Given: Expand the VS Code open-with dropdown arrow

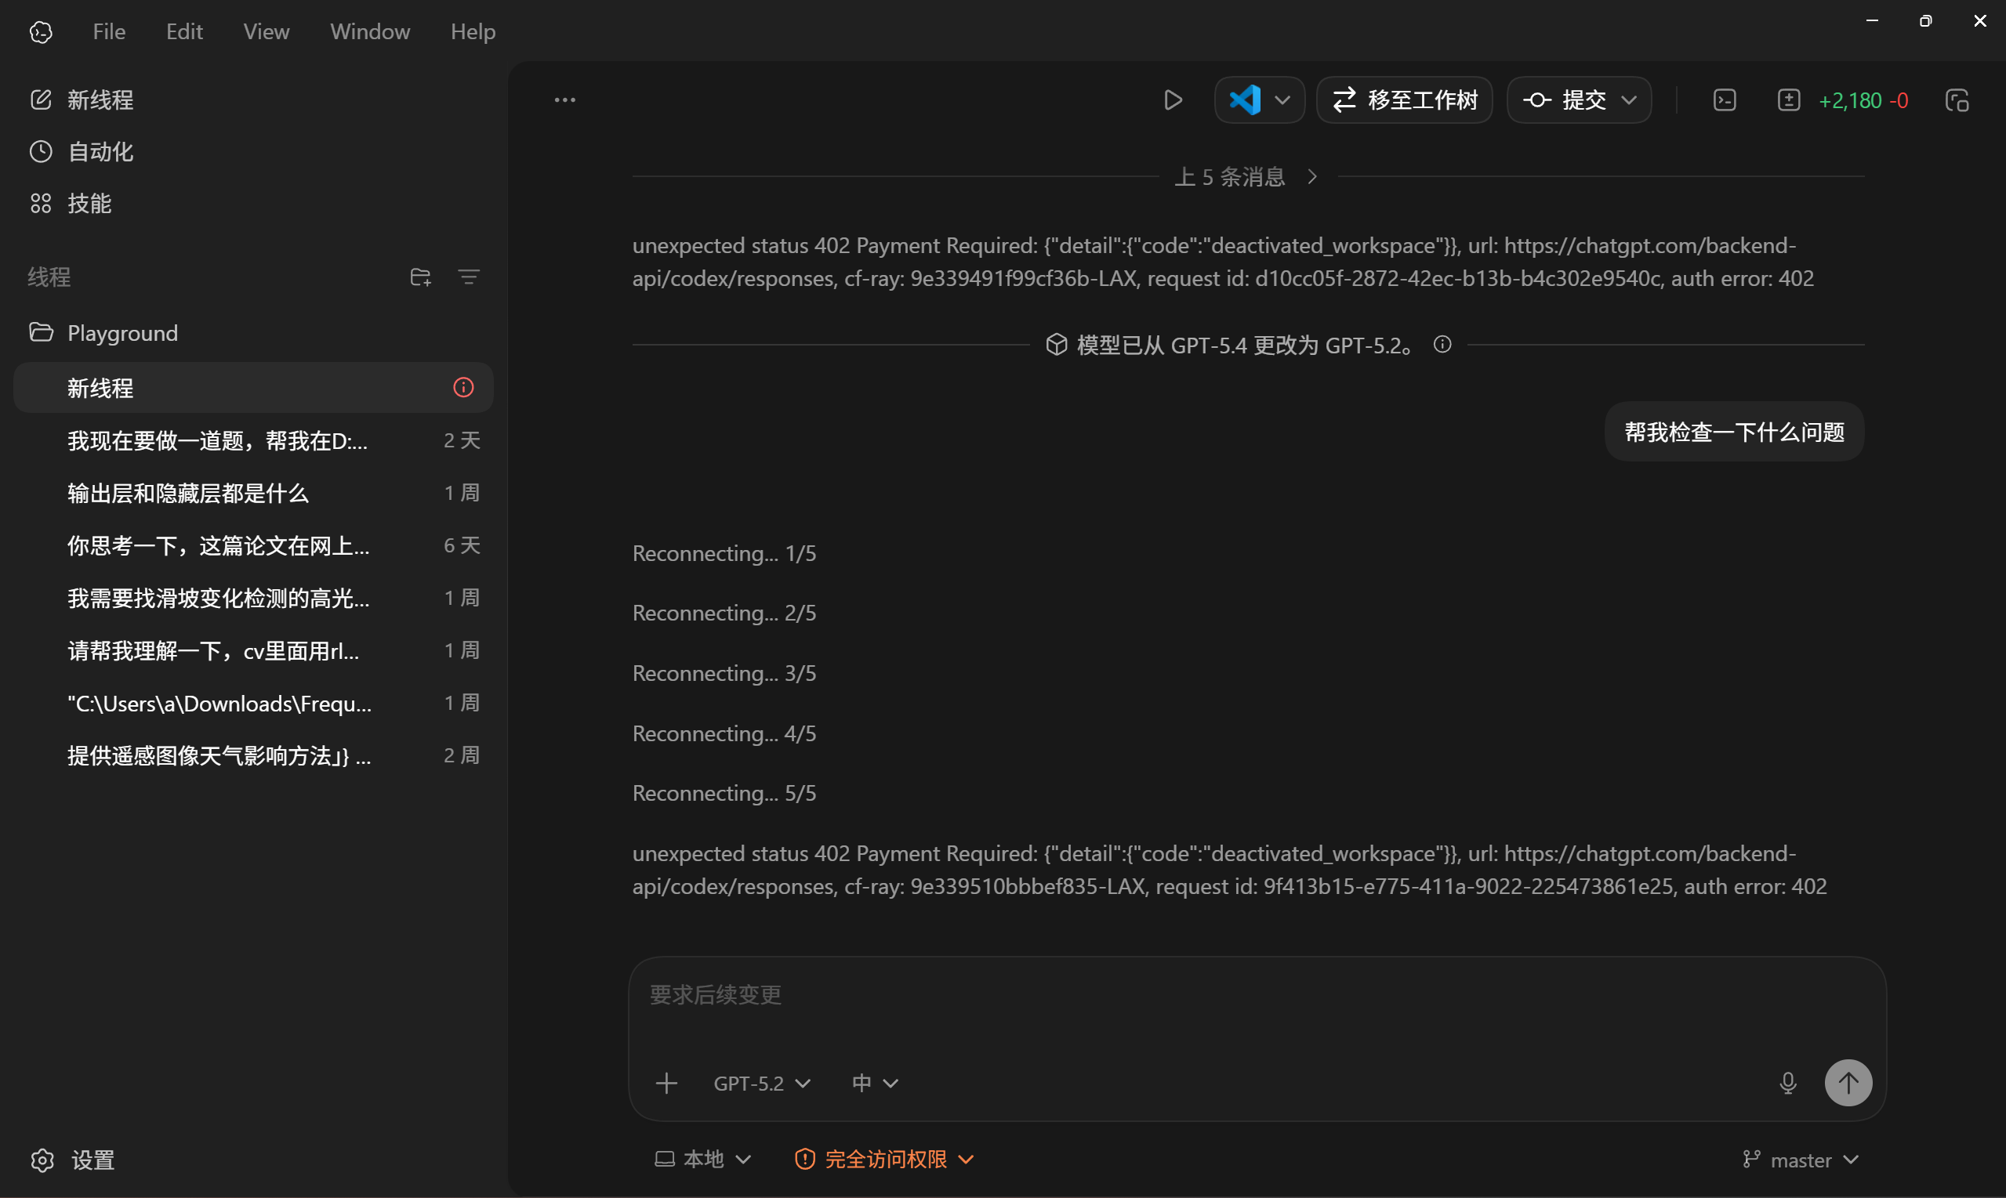Looking at the screenshot, I should [x=1282, y=100].
